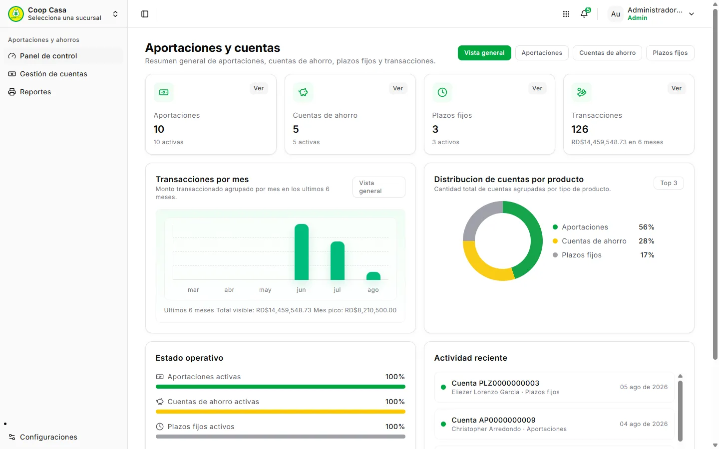Open the apps grid icon
719x449 pixels.
[566, 14]
